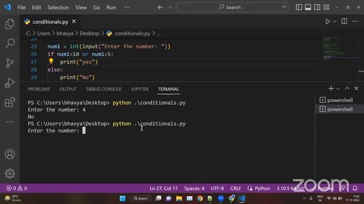Image resolution: width=364 pixels, height=204 pixels.
Task: Split the editor right
Action: click(x=344, y=22)
